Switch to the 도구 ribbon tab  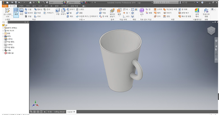(x=40, y=6)
